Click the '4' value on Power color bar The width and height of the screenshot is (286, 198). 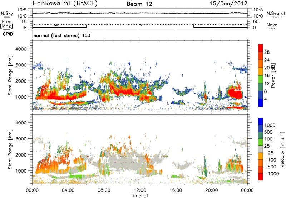(x=265, y=99)
